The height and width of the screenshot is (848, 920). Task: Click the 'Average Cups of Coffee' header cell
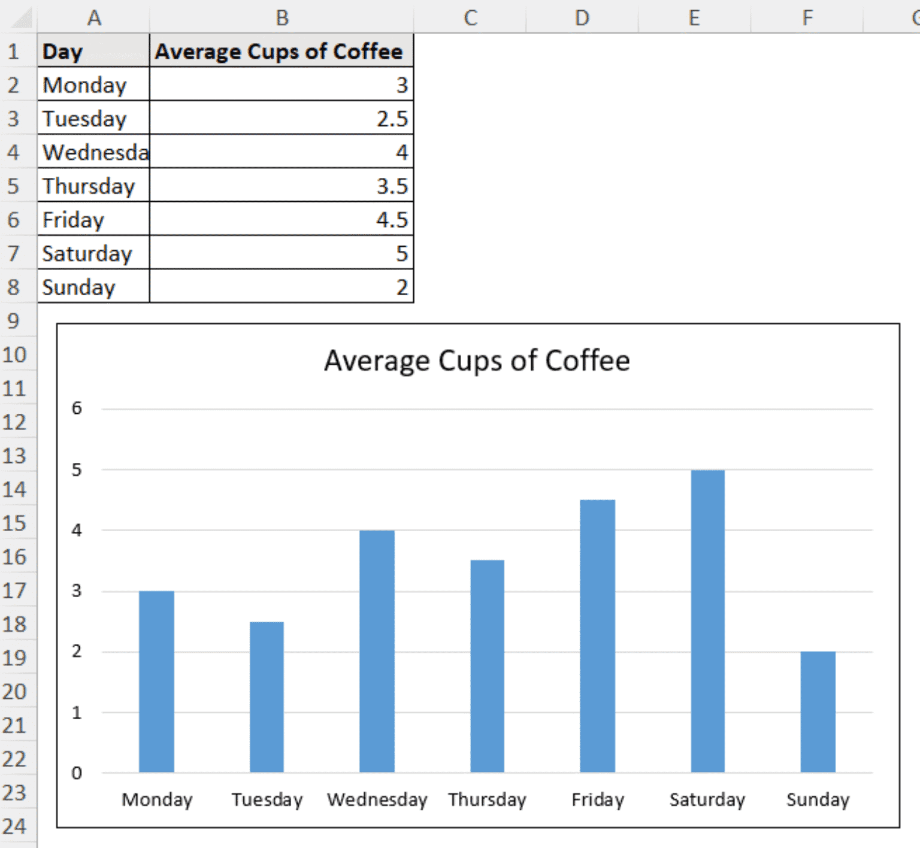tap(282, 52)
